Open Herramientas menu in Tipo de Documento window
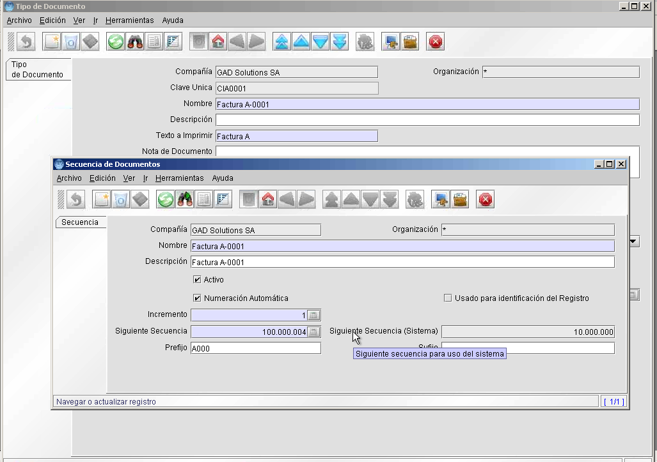657x462 pixels. tap(129, 20)
